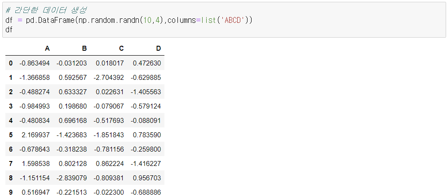Click cell value 0.633327
The width and height of the screenshot is (447, 196).
pyautogui.click(x=73, y=92)
